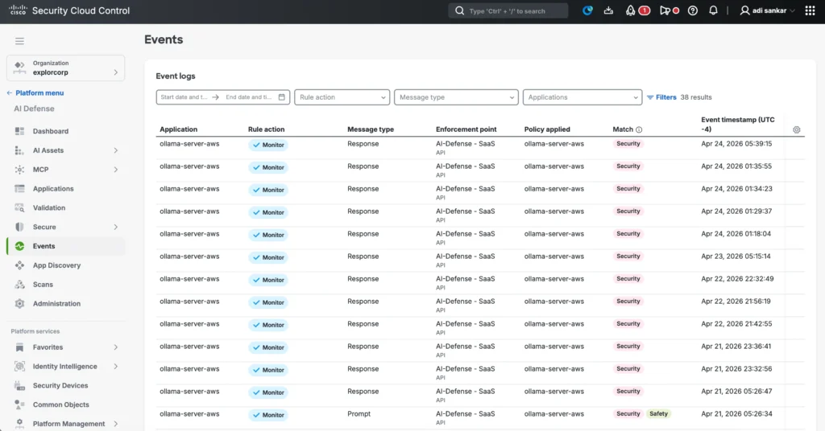This screenshot has height=431, width=825.
Task: Open Security Devices in the sidebar
Action: click(x=66, y=385)
